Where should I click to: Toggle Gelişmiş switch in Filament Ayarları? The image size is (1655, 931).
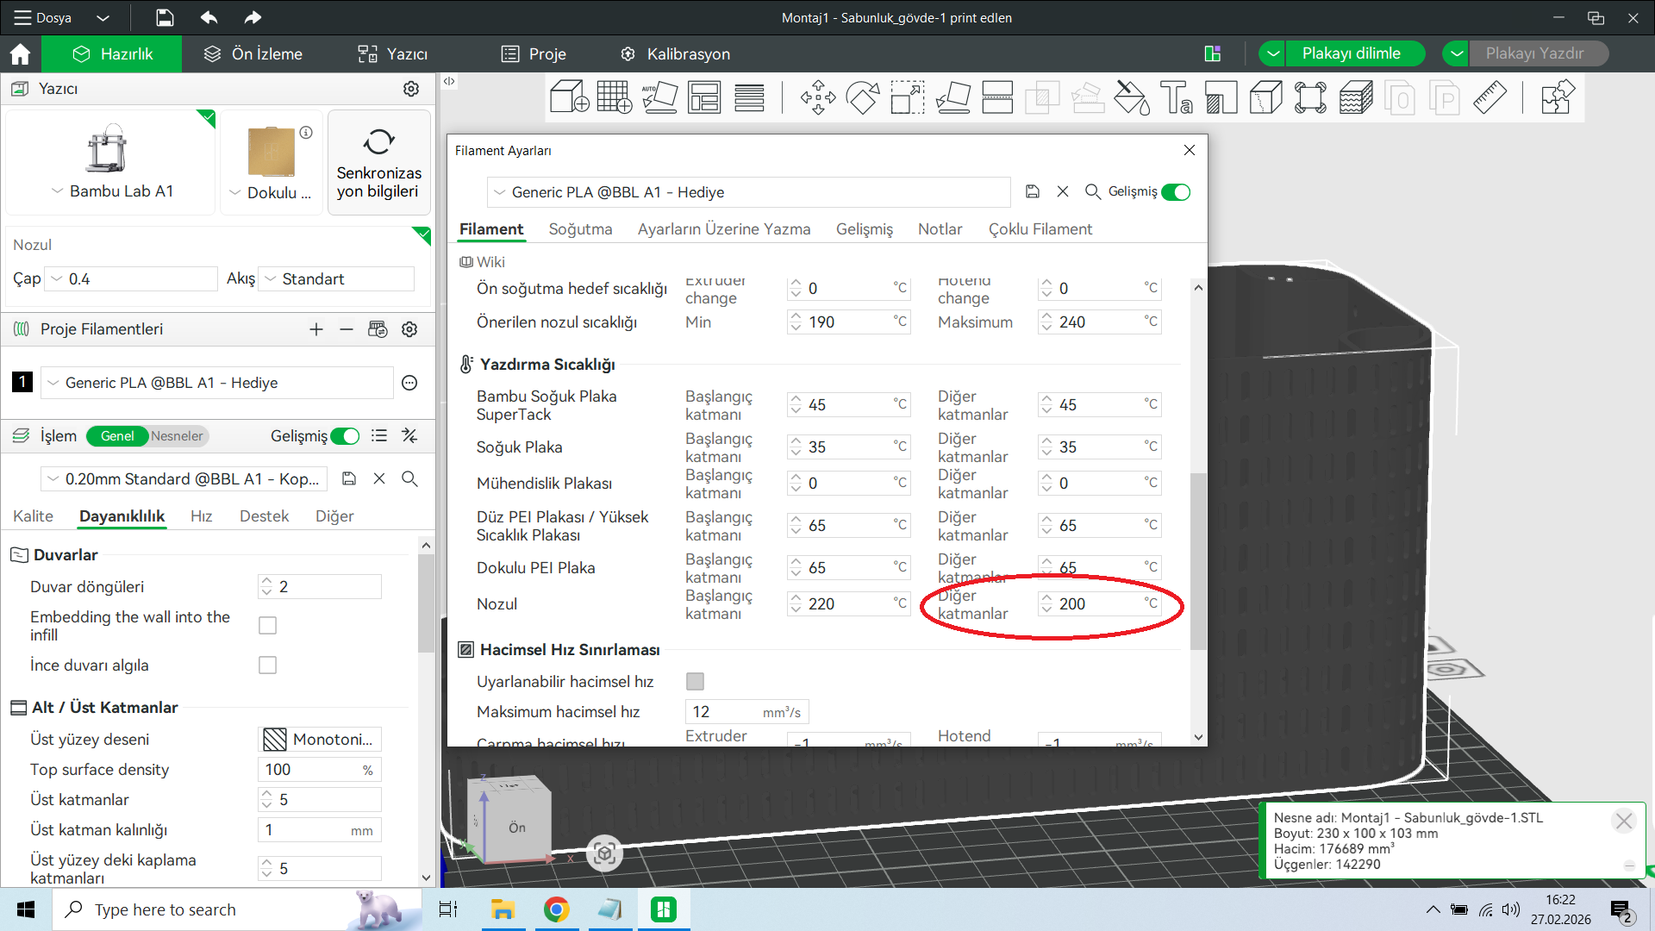click(1176, 192)
